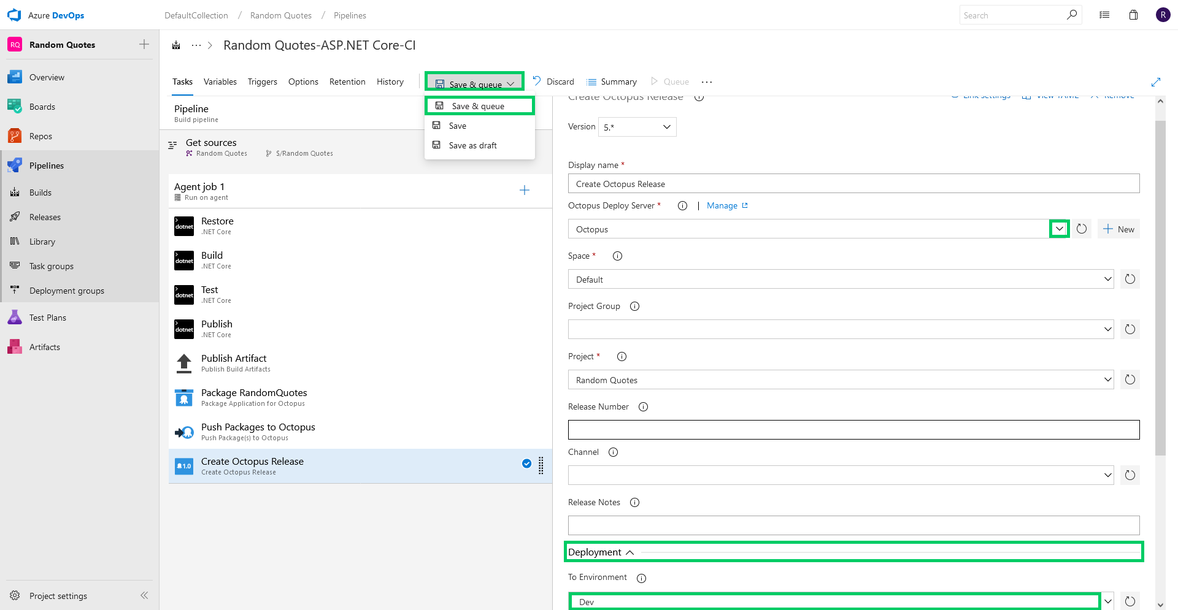The height and width of the screenshot is (610, 1178).
Task: Grab the drag handle on Create Octopus Release task
Action: [x=541, y=466]
